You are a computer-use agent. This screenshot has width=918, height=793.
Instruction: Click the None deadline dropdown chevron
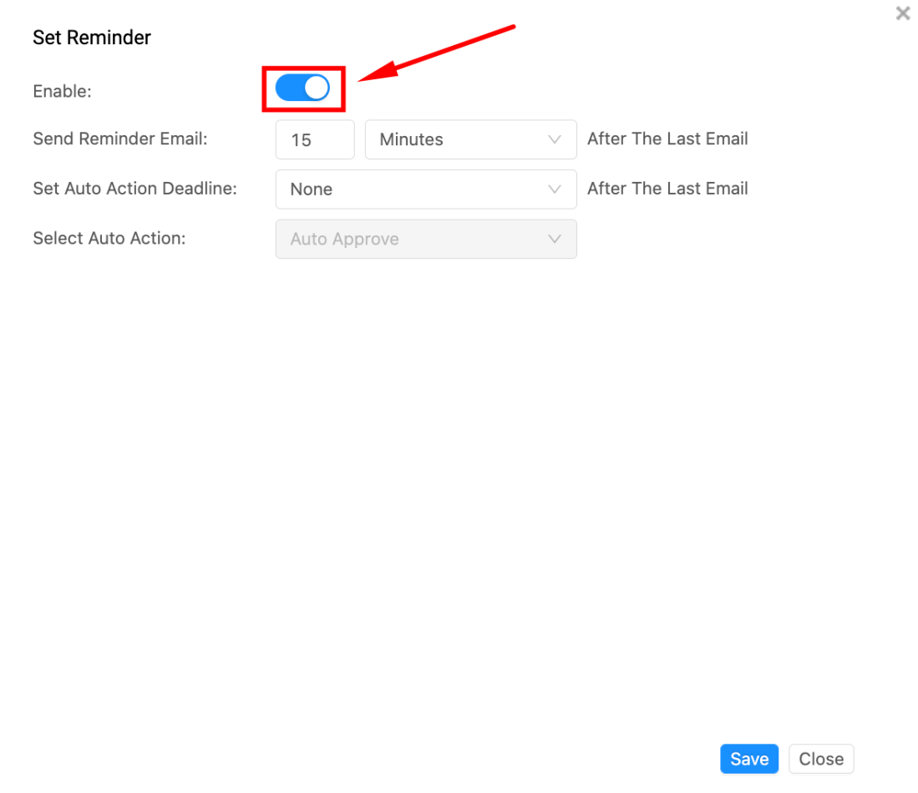click(555, 189)
